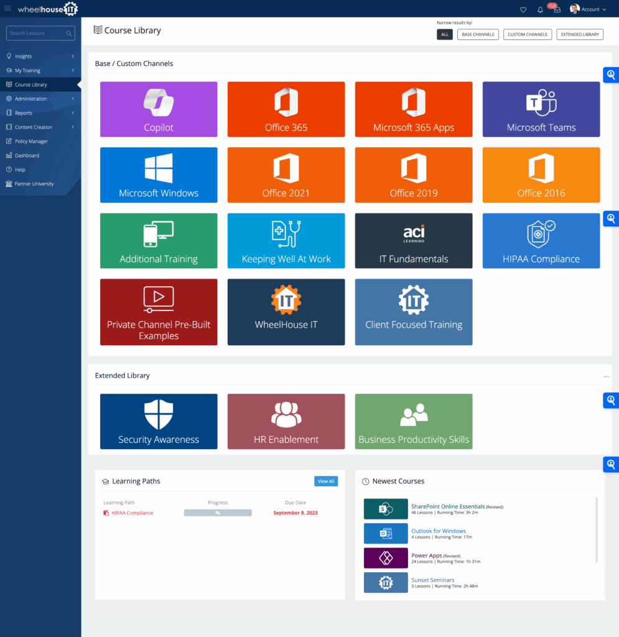Click the Sunset Seminars thumbnail
This screenshot has height=637, width=619.
(386, 582)
